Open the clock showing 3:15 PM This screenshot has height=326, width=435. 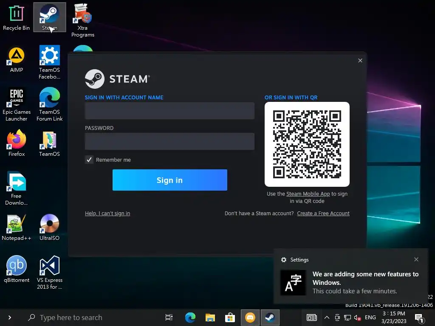pyautogui.click(x=394, y=318)
